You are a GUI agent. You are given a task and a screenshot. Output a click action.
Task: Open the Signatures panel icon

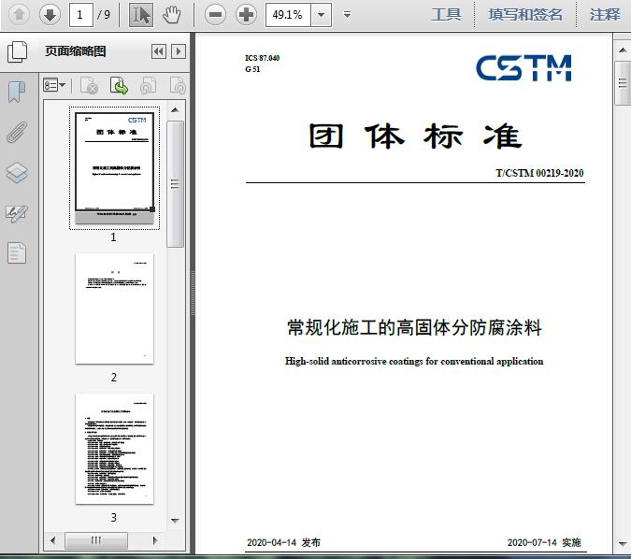17,212
